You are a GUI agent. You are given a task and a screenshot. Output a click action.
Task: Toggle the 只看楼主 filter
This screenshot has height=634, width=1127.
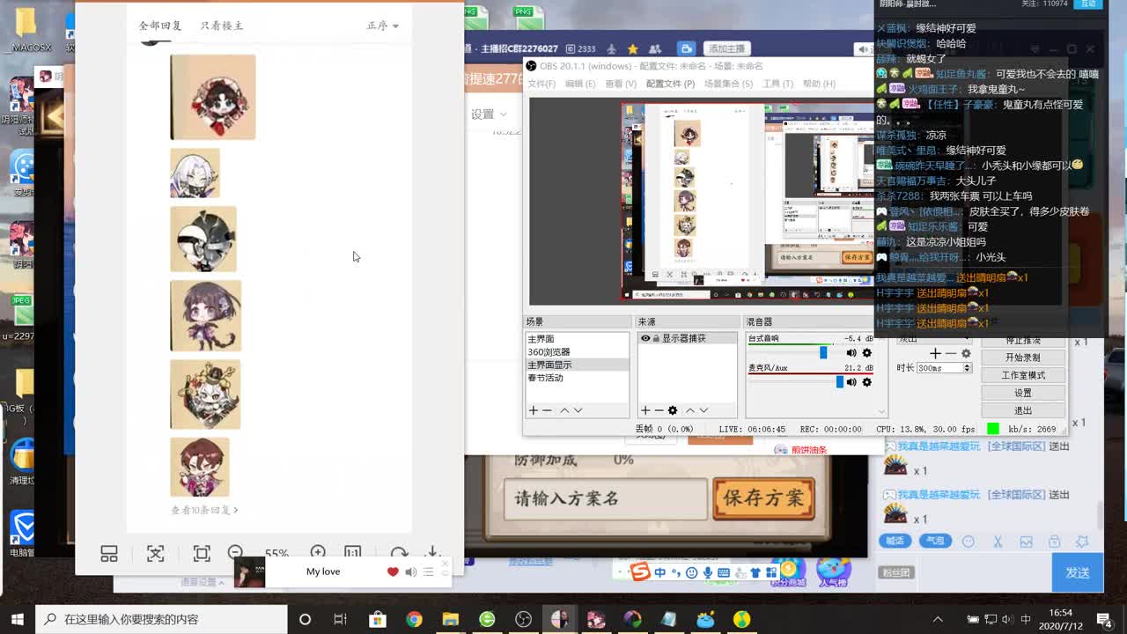(x=221, y=26)
